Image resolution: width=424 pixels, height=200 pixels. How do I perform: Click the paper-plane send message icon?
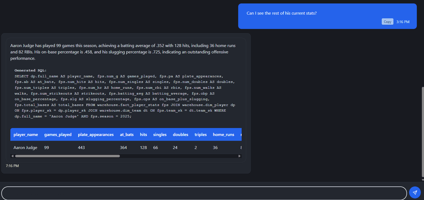415,193
